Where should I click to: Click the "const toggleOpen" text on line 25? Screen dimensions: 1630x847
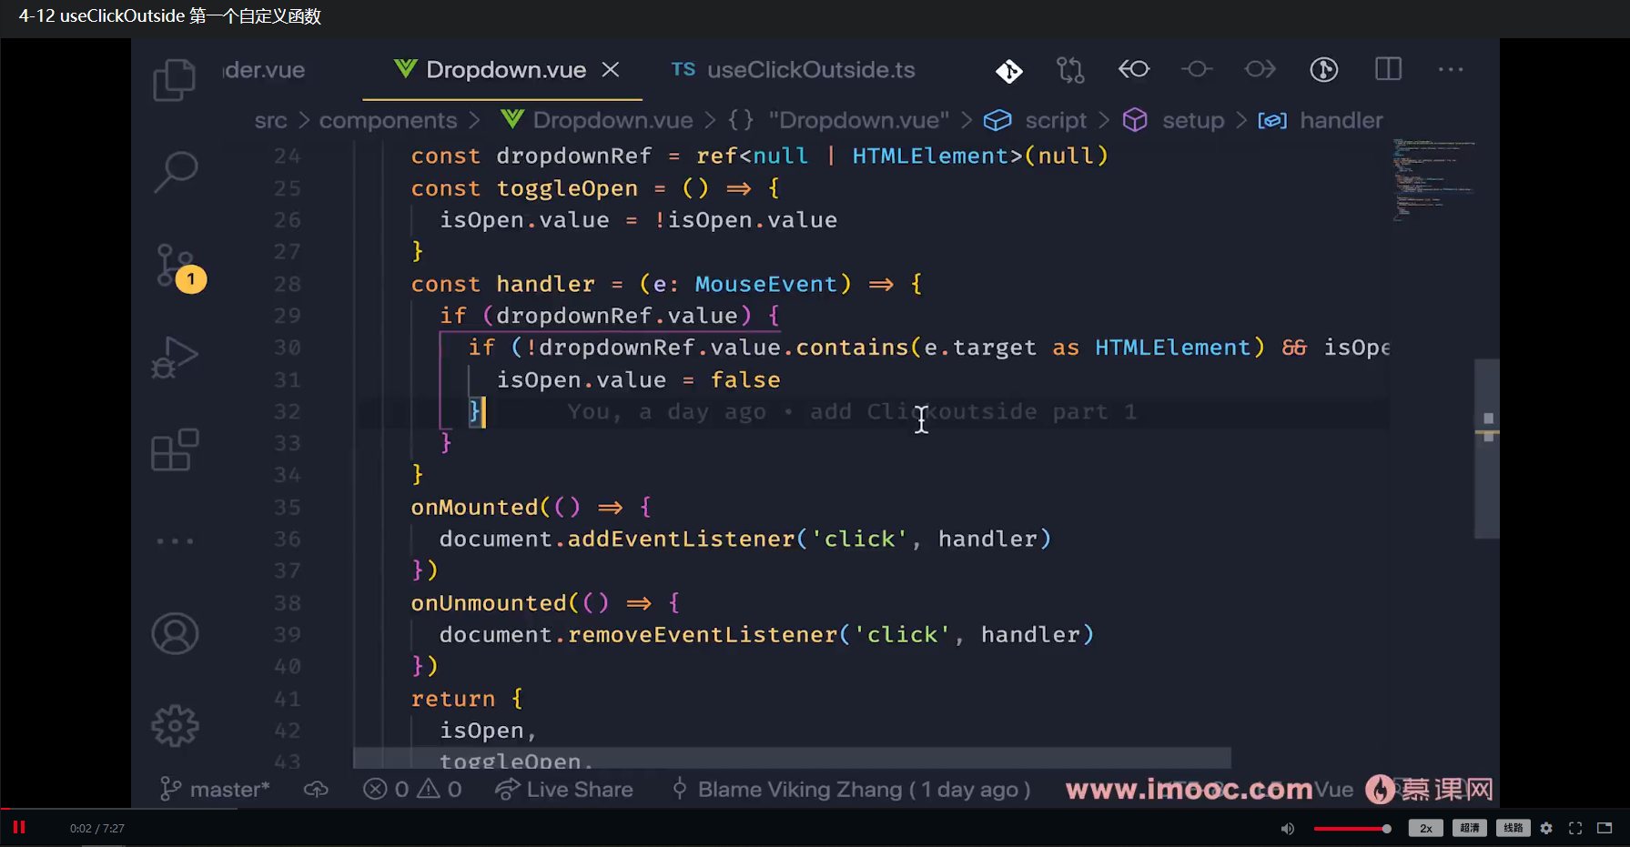(x=524, y=188)
